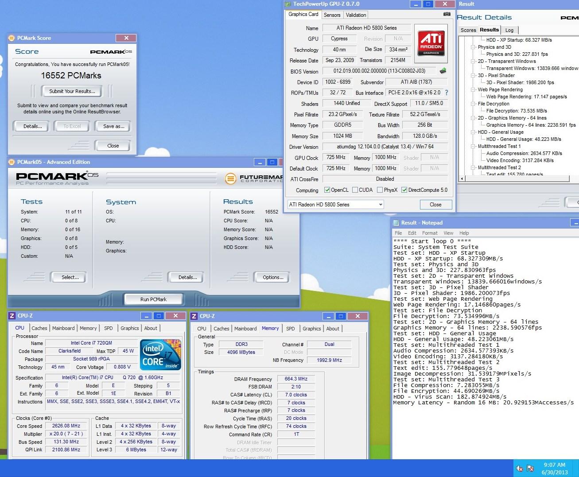Viewport: 579px width, 477px height.
Task: Click Submit Your Results button
Action: [x=72, y=91]
